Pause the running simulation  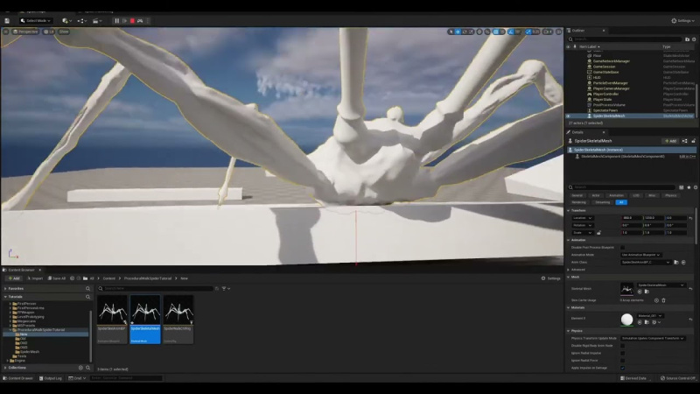click(x=116, y=20)
